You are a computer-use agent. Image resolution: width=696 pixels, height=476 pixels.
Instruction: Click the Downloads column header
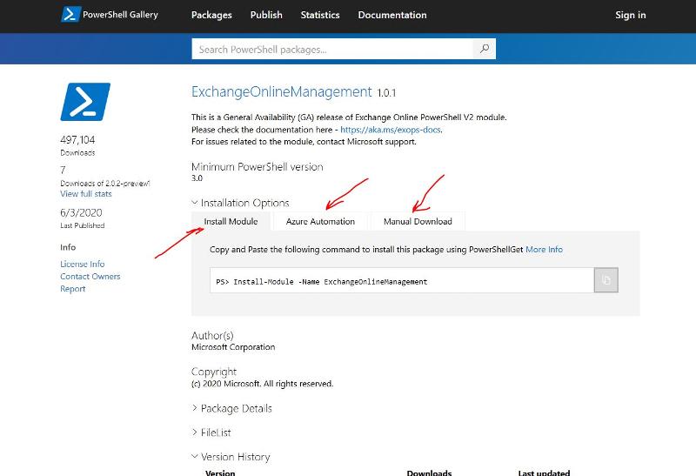(429, 473)
